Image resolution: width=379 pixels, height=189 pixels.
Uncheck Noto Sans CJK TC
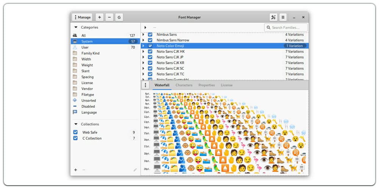[x=150, y=74]
